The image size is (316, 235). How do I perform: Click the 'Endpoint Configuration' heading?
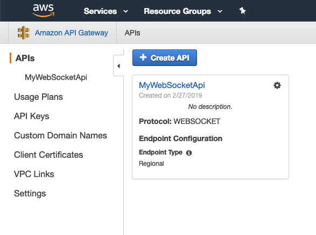click(180, 138)
